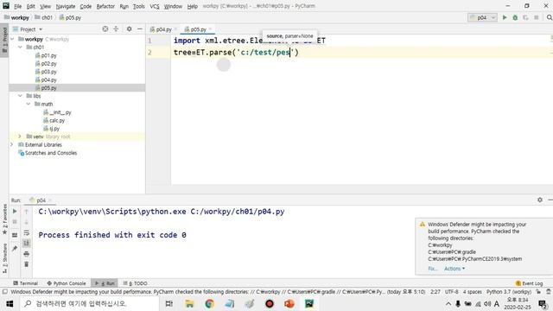Rerun p04 in the Run panel
This screenshot has height=311, width=553.
click(15, 211)
